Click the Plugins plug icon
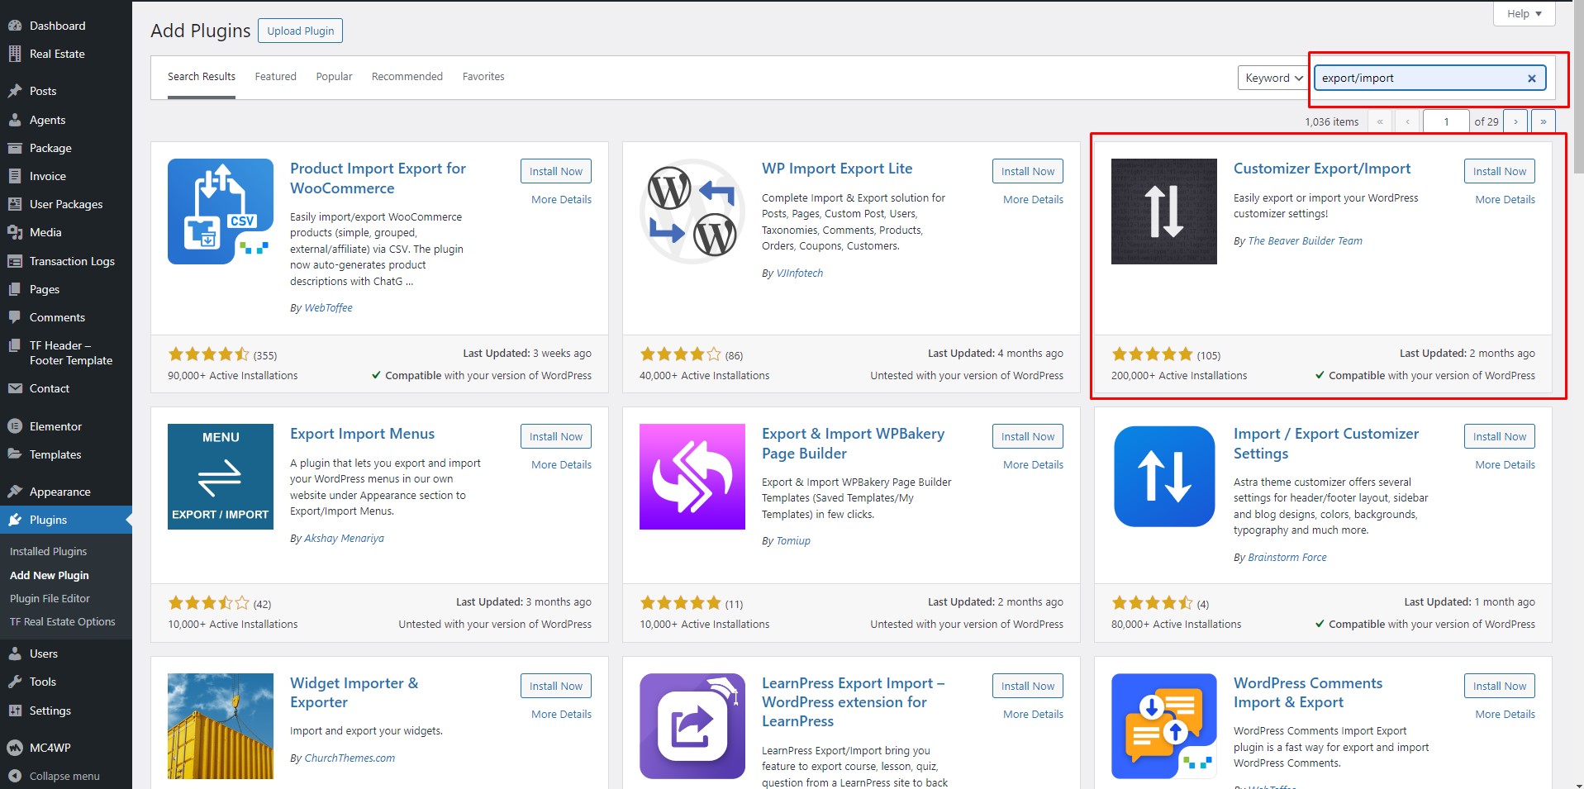Screen dimensions: 1584x789 pos(15,520)
